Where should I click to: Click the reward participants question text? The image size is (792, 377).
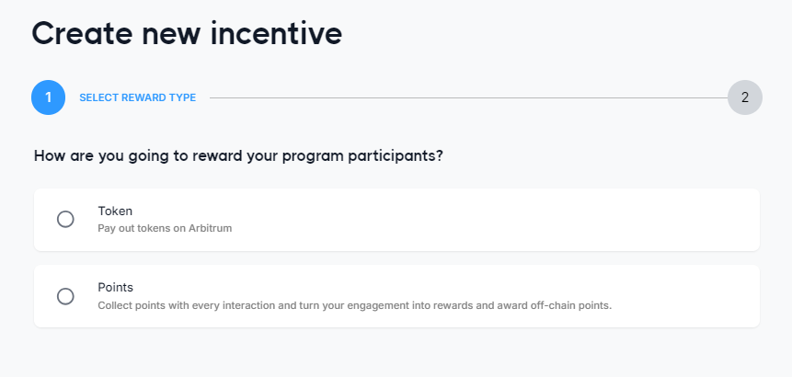point(238,155)
